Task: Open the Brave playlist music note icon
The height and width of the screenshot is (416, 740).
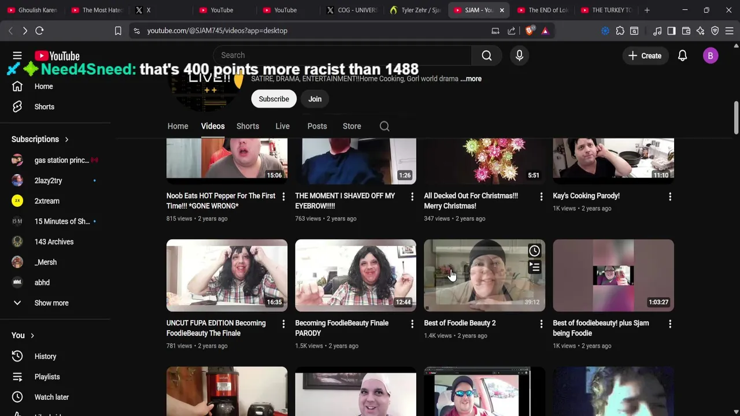Action: (657, 31)
